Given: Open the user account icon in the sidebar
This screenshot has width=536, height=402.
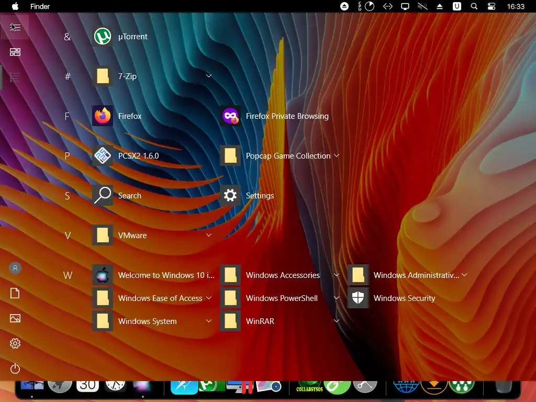Looking at the screenshot, I should pyautogui.click(x=15, y=268).
